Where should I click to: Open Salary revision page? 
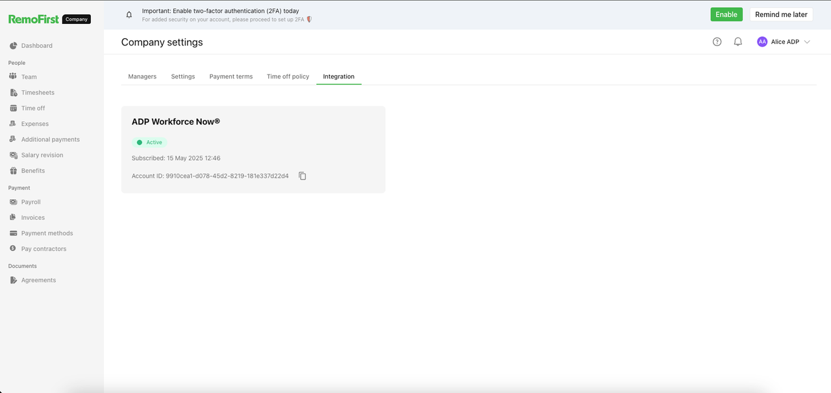(x=42, y=155)
